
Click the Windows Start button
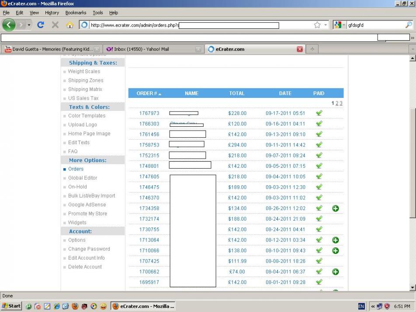point(11,306)
